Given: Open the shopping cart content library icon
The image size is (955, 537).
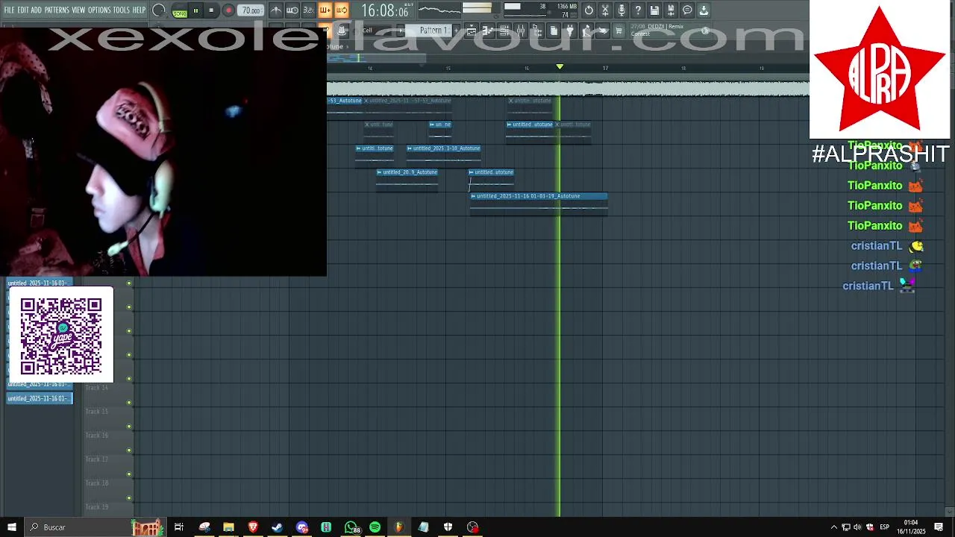Looking at the screenshot, I should (619, 31).
